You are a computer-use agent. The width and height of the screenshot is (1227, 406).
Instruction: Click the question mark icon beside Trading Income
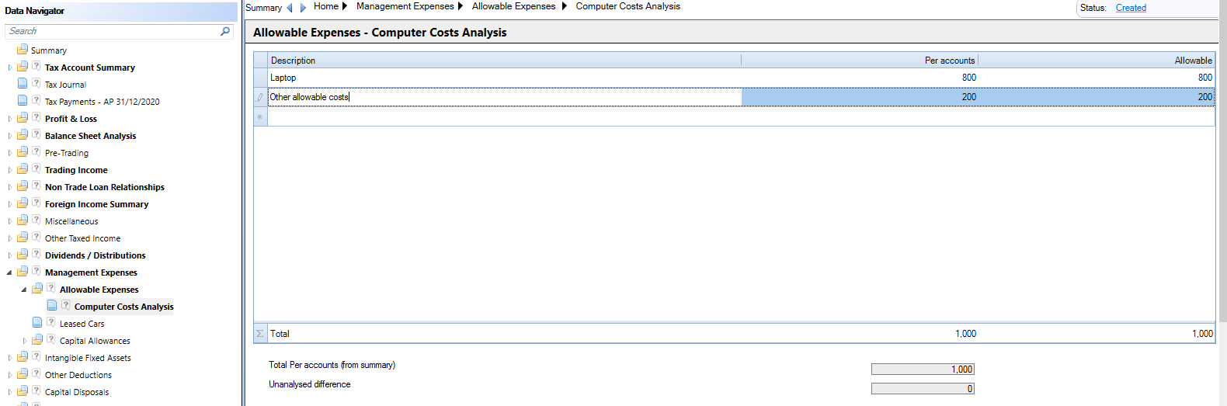pyautogui.click(x=36, y=169)
